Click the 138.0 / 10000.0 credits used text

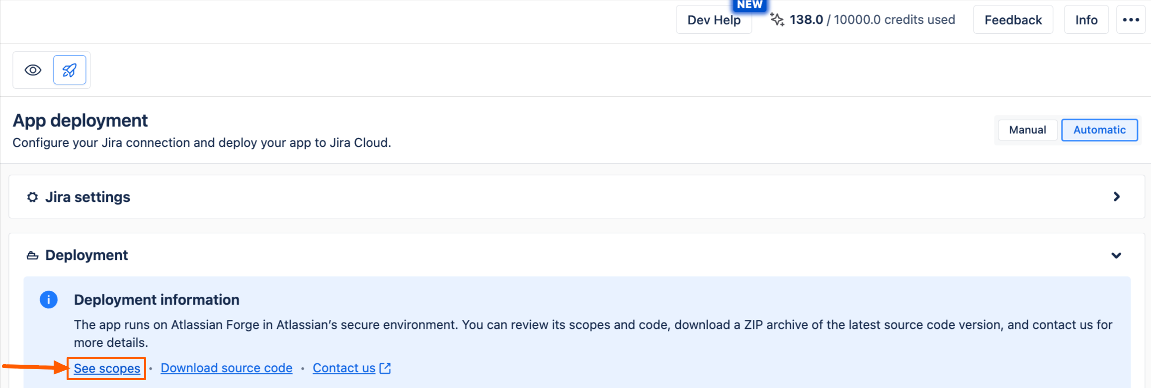coord(872,20)
